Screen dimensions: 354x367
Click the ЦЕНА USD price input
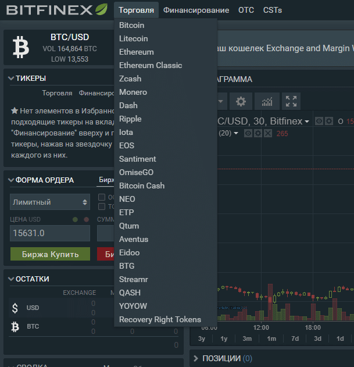[x=50, y=233]
